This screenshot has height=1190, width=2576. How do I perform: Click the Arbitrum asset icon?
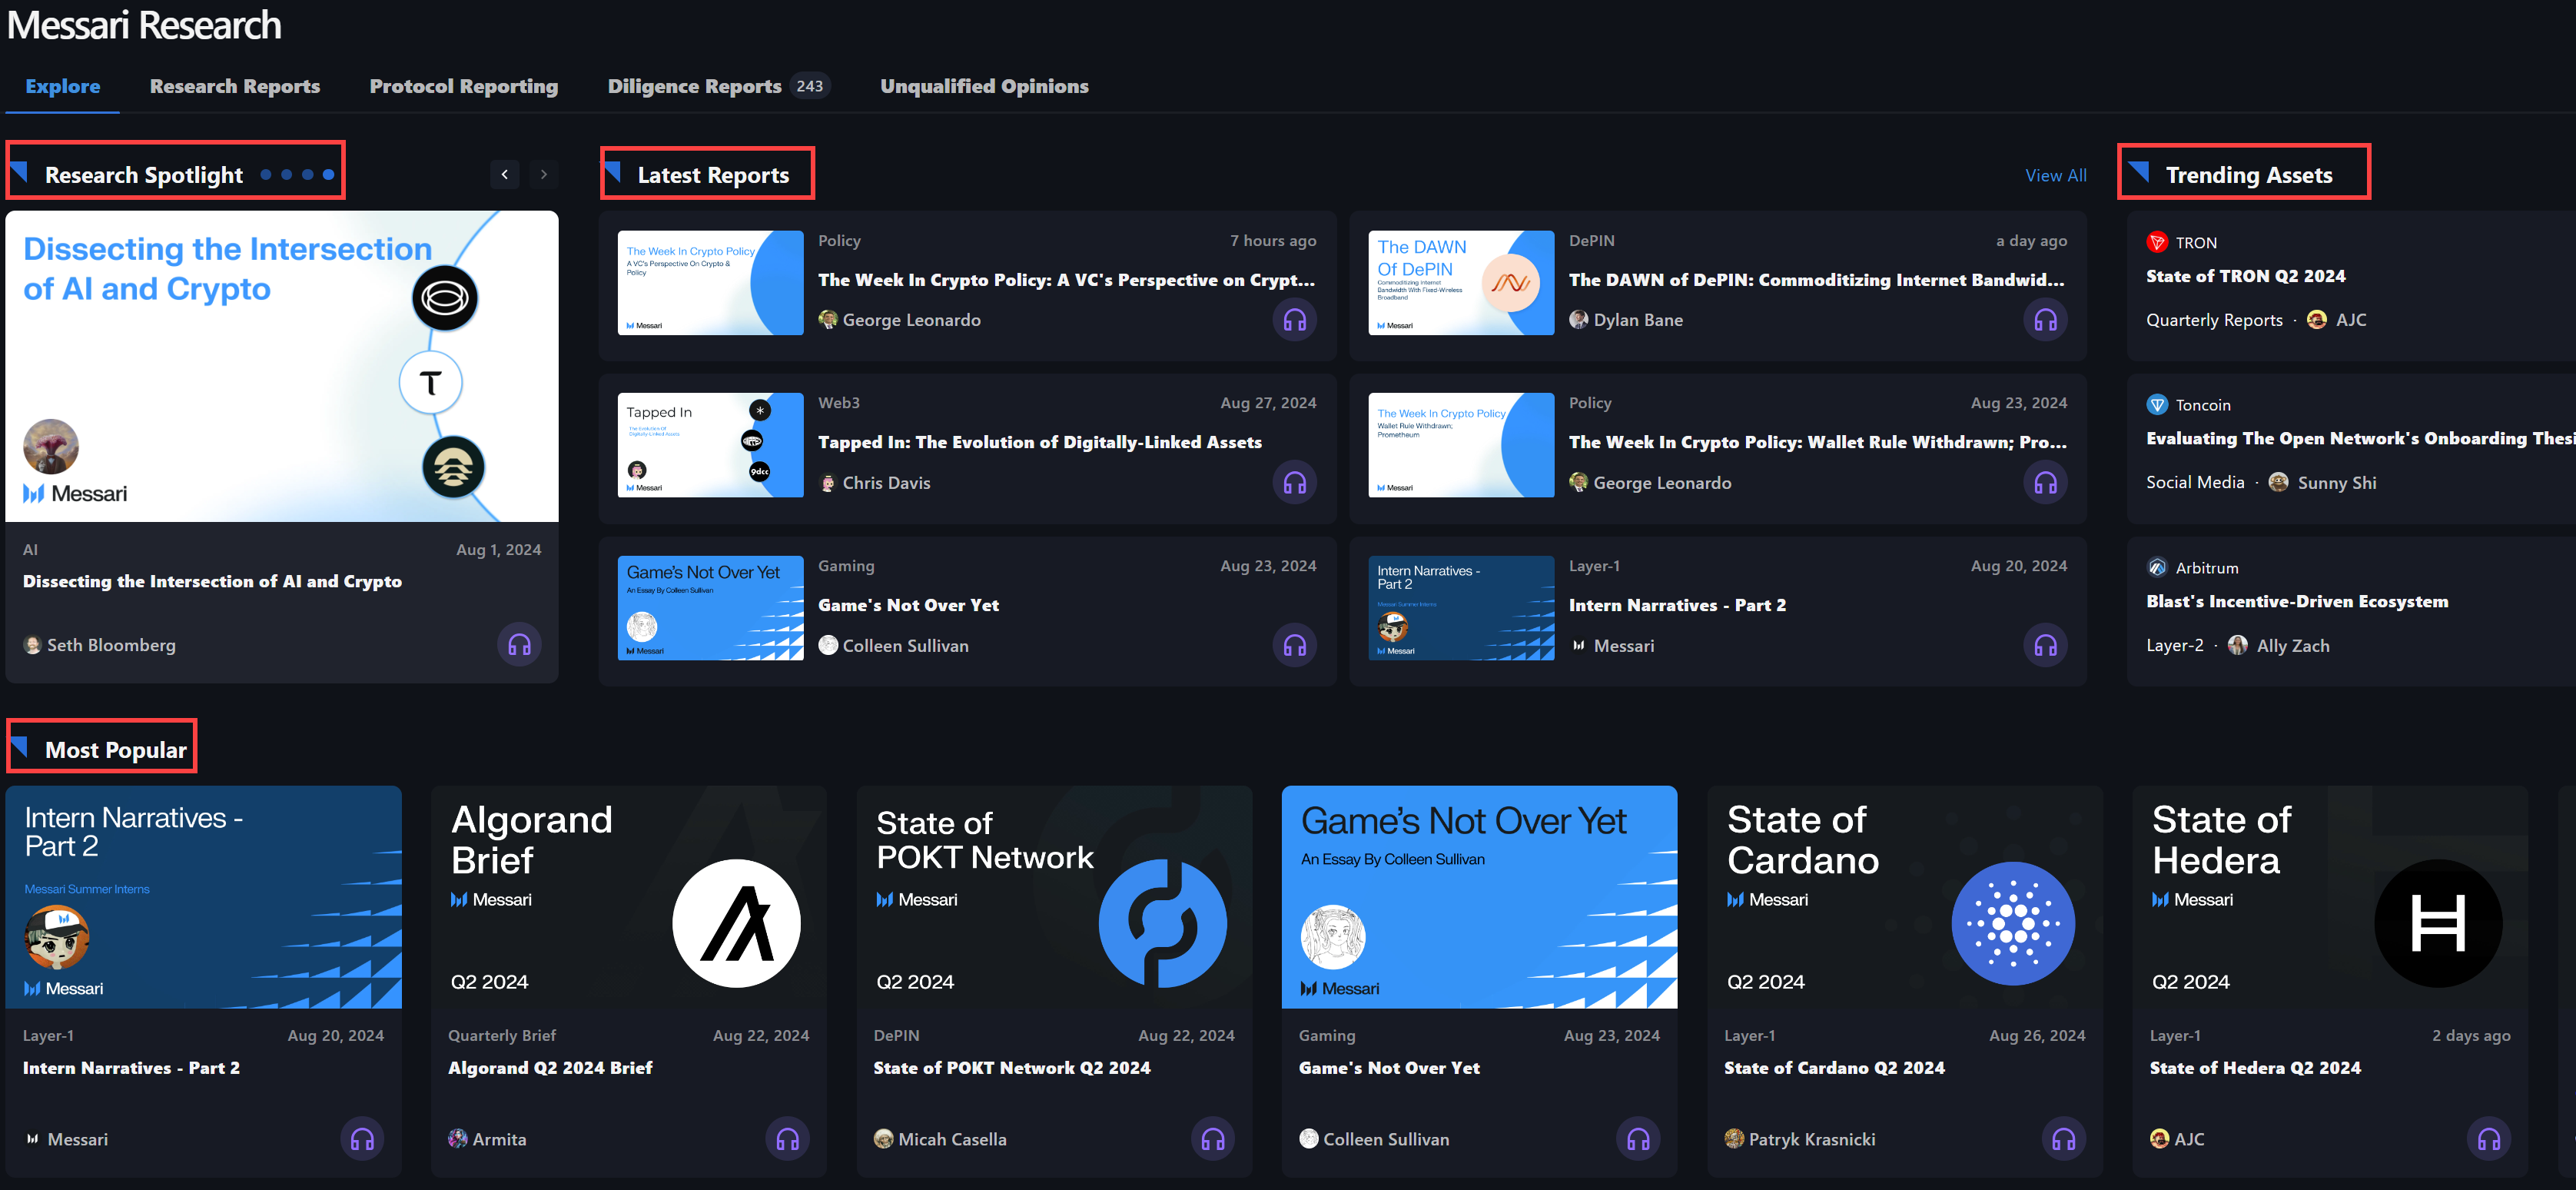pyautogui.click(x=2157, y=568)
